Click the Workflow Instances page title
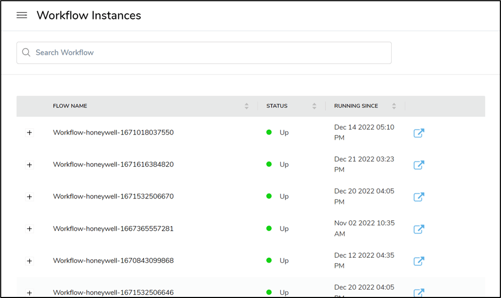This screenshot has width=501, height=298. coord(89,15)
